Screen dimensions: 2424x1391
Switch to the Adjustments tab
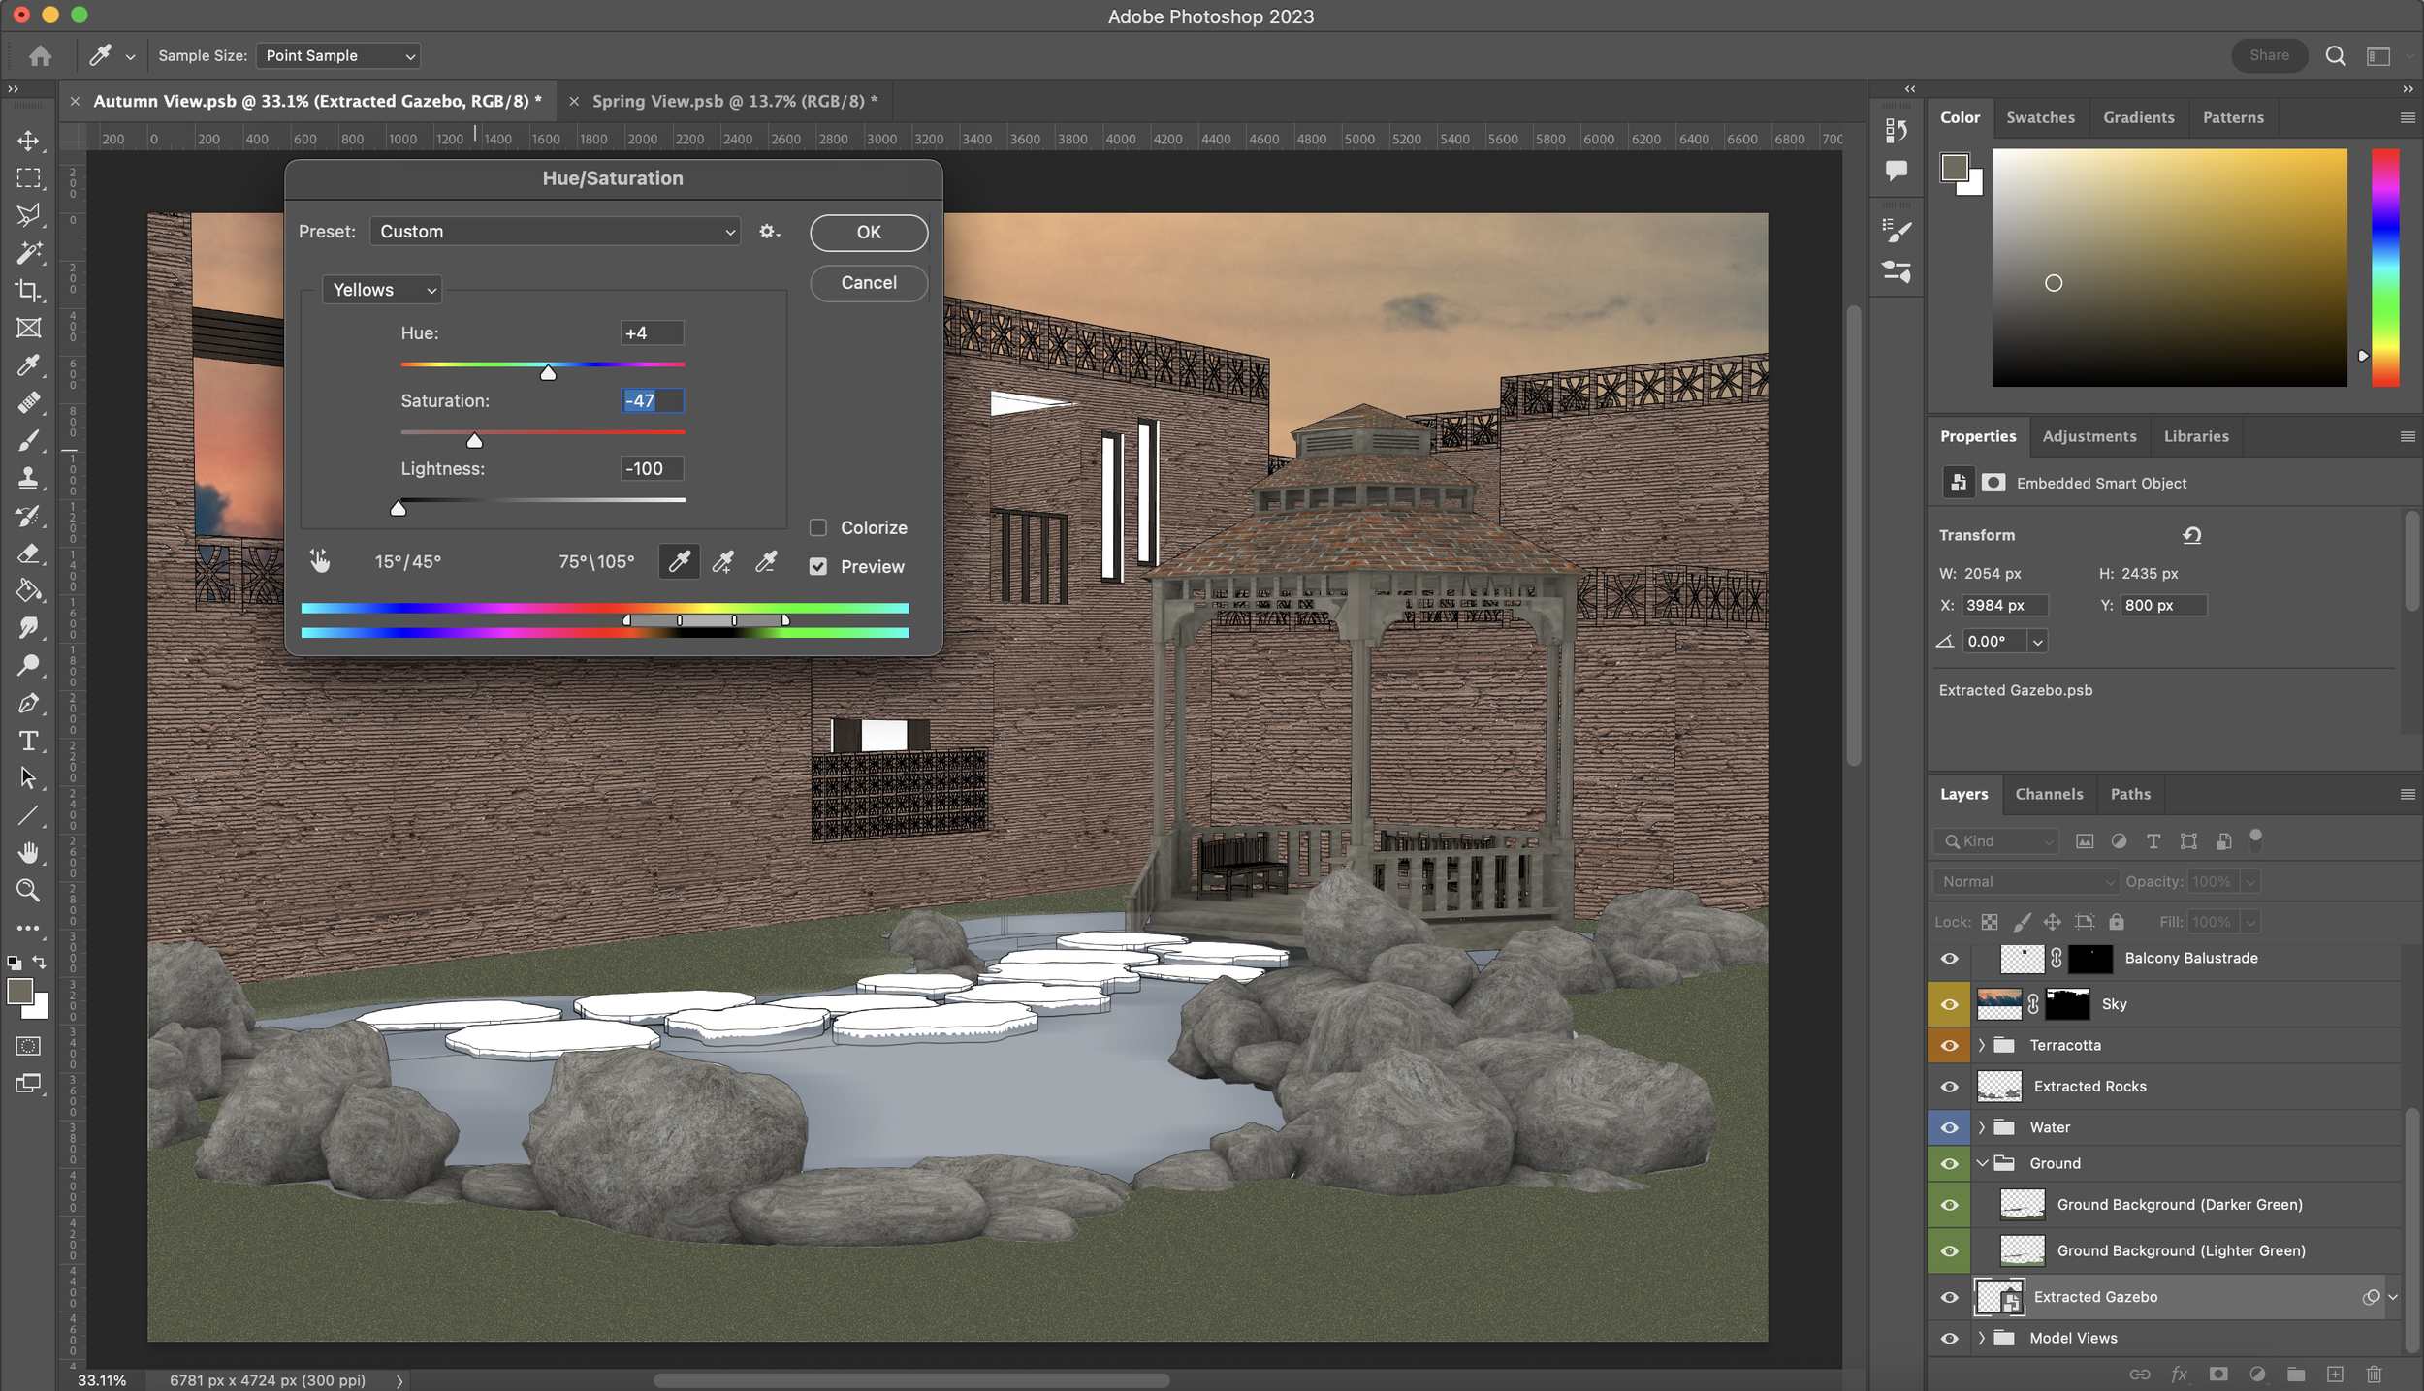[2089, 436]
